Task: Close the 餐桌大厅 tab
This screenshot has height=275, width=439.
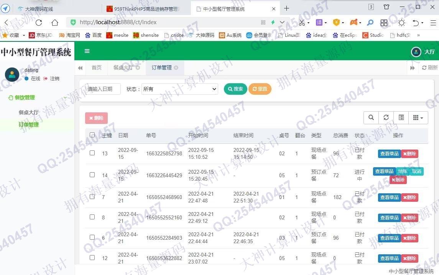Action: click(x=138, y=68)
